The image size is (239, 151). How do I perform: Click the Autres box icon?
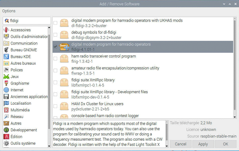click(x=6, y=123)
